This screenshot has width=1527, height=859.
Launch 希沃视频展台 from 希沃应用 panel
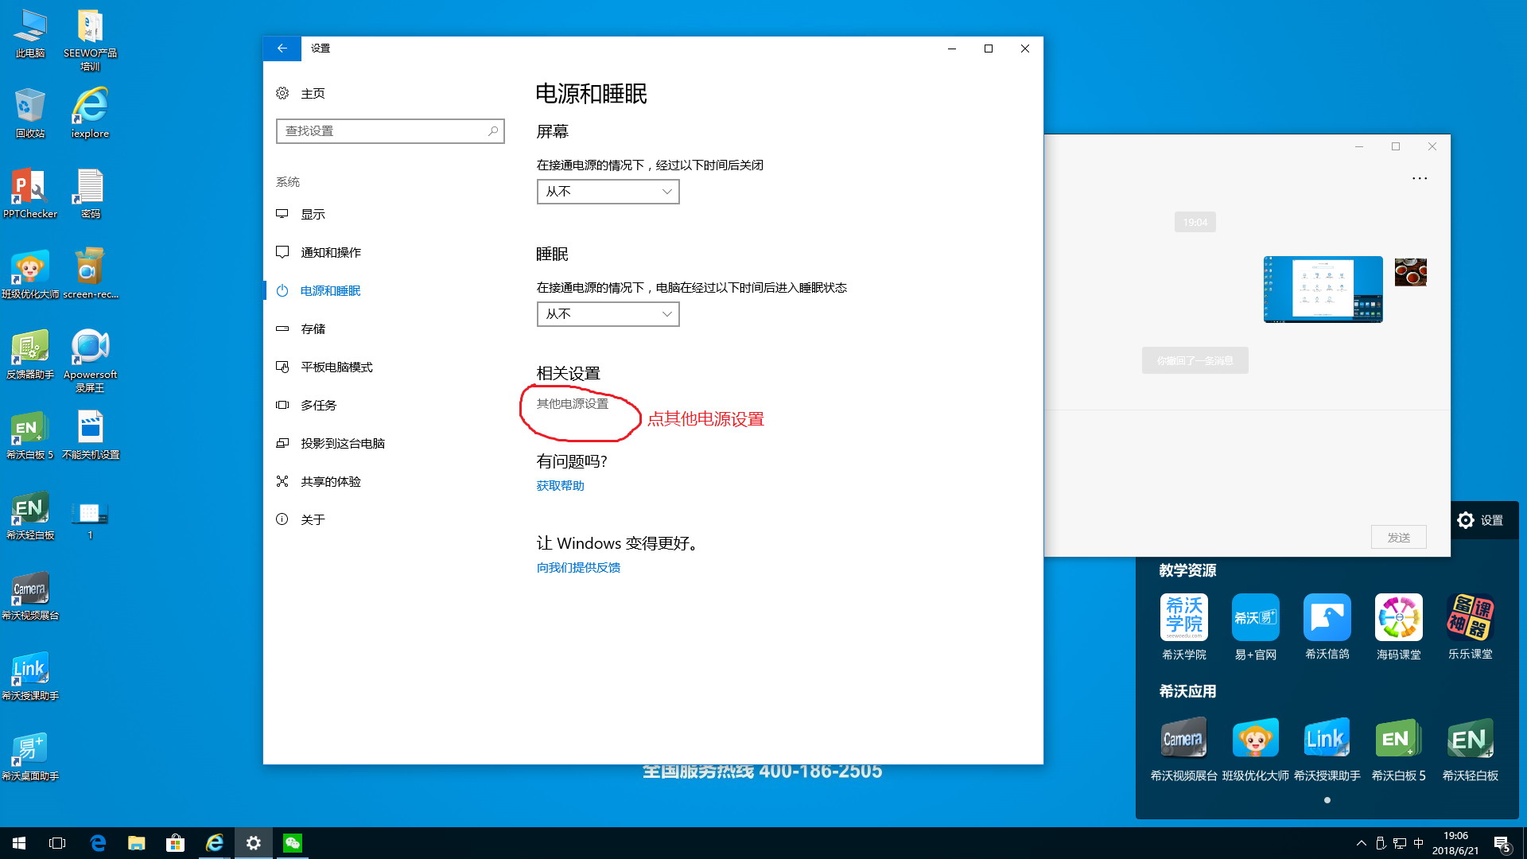(x=1184, y=748)
